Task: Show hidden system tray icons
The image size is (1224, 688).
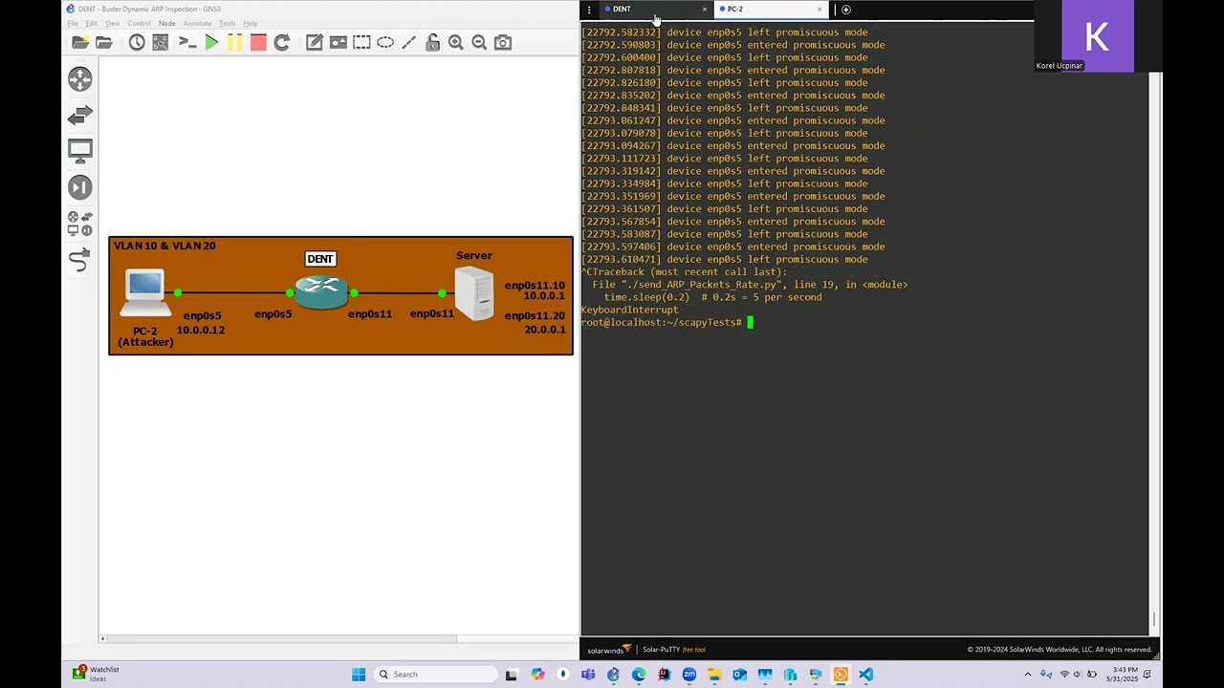Action: click(1028, 675)
